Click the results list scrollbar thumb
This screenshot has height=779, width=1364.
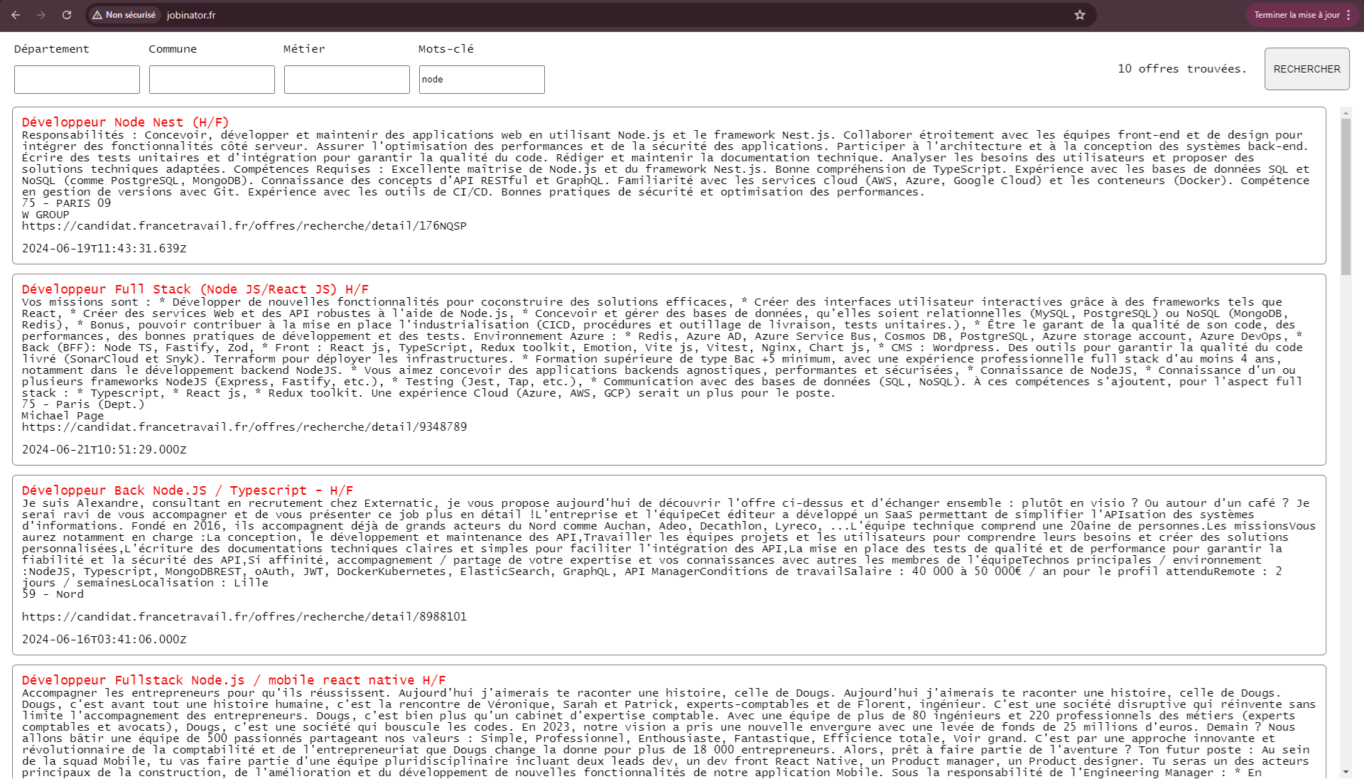1346,195
